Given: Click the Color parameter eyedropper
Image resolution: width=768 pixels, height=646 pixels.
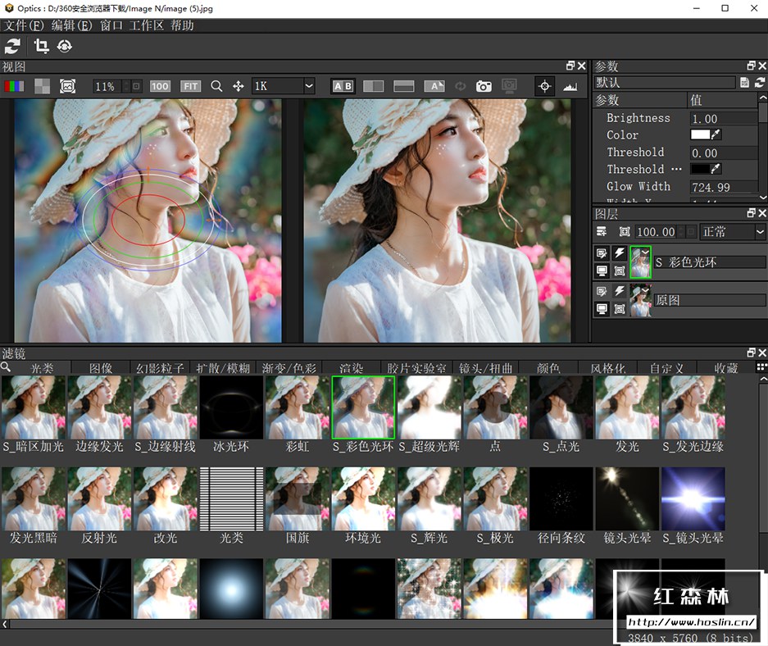Looking at the screenshot, I should [716, 135].
